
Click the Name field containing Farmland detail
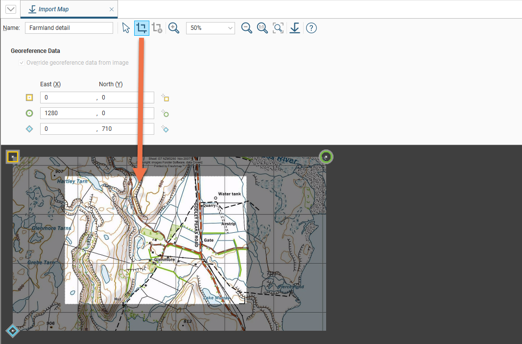tap(69, 28)
